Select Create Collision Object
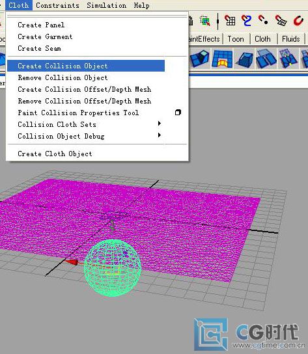Screen dimensions: 308x354 click(x=86, y=66)
